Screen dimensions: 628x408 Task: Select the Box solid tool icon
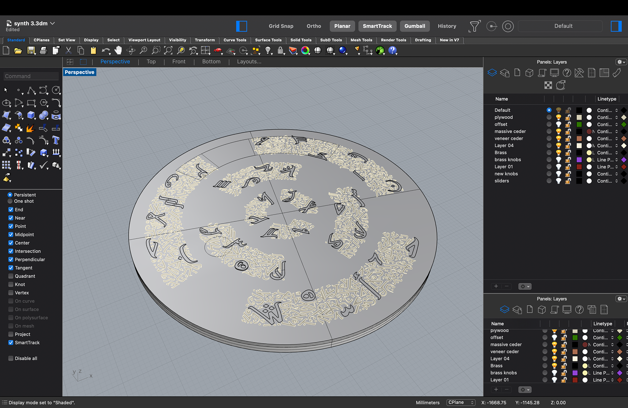31,115
